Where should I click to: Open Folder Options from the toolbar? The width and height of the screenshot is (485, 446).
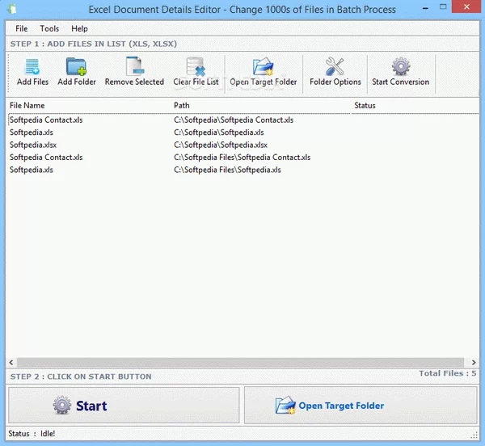(x=335, y=72)
